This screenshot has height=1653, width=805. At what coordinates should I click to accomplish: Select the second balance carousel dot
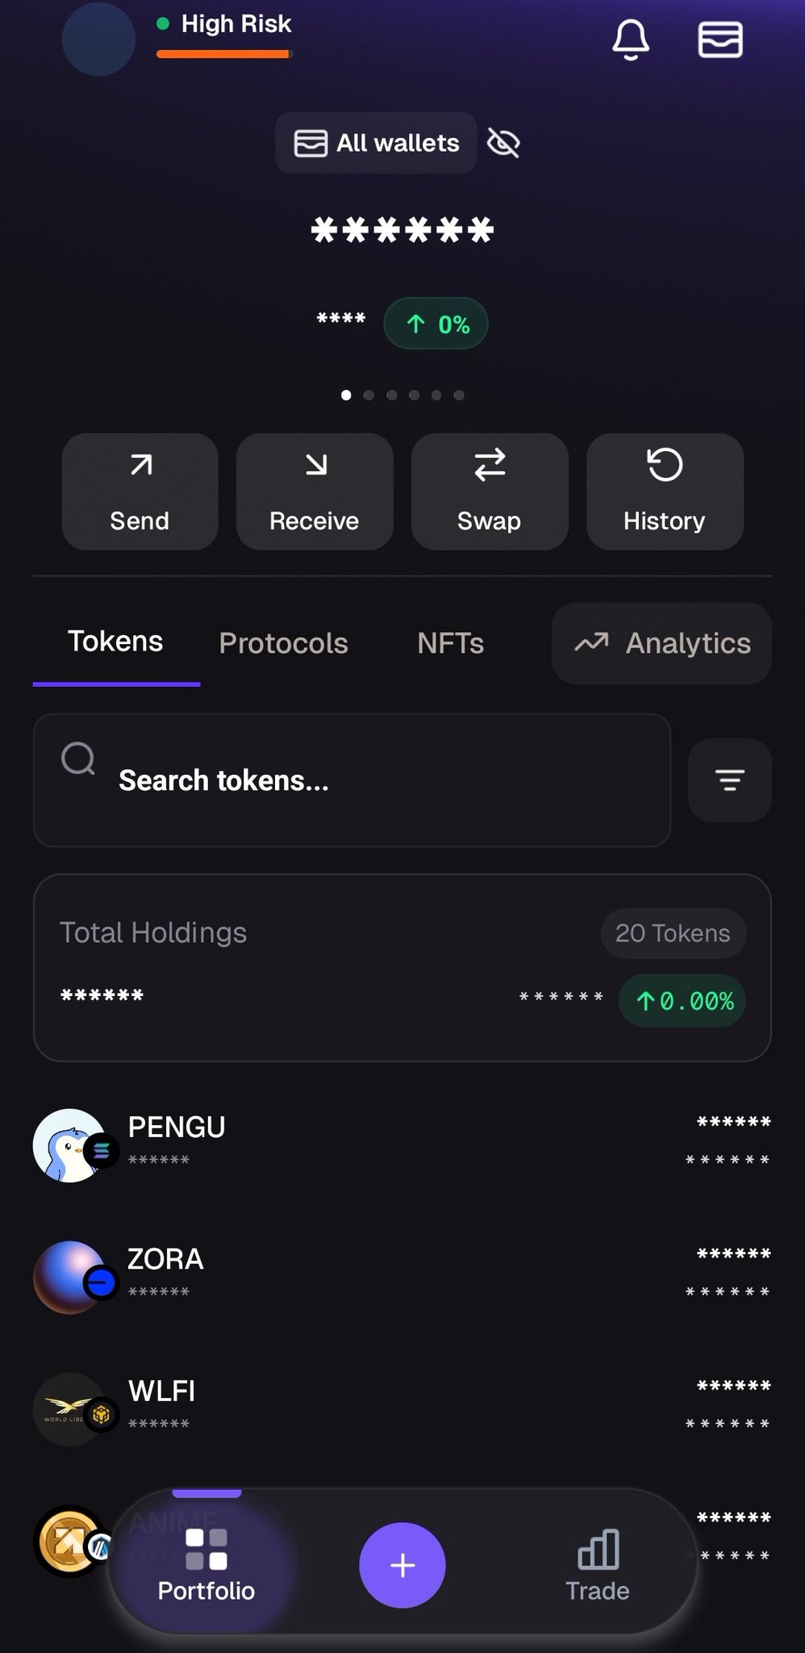tap(369, 395)
